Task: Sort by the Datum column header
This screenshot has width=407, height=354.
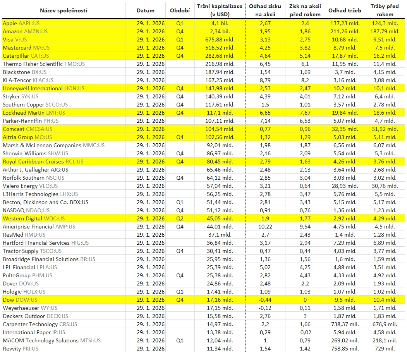Action: coord(146,10)
